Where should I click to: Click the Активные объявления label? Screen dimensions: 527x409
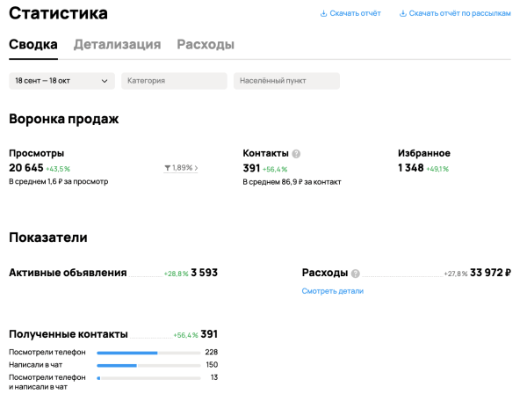click(x=68, y=273)
